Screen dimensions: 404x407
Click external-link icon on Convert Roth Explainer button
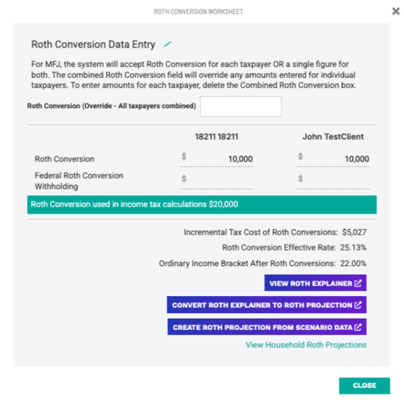tap(358, 305)
